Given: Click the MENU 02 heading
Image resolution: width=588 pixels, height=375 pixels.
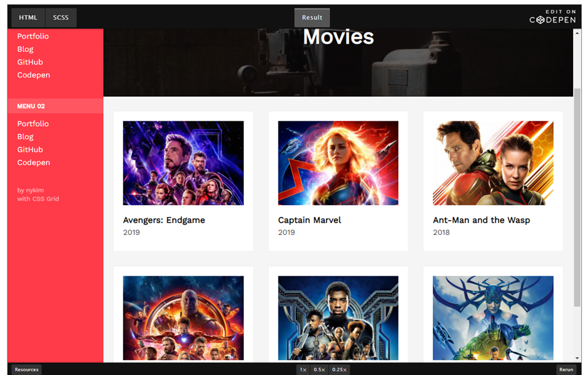Looking at the screenshot, I should 31,106.
